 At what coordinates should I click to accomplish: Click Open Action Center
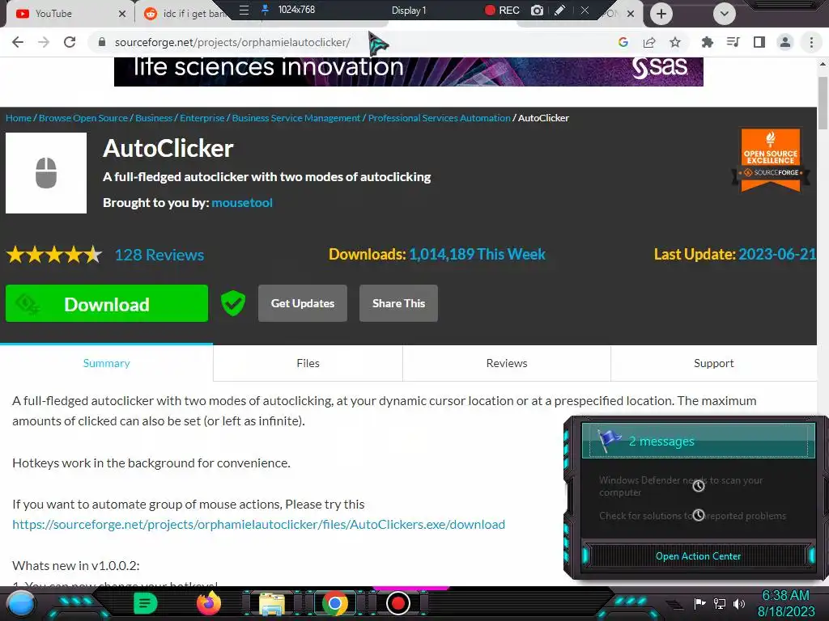[x=698, y=556]
